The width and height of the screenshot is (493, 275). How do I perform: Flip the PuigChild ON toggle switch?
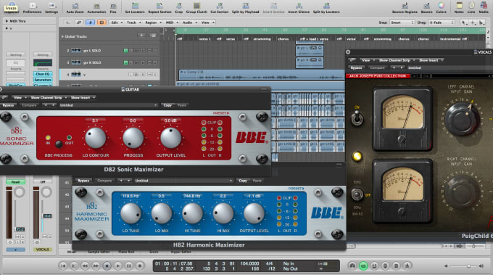(357, 118)
